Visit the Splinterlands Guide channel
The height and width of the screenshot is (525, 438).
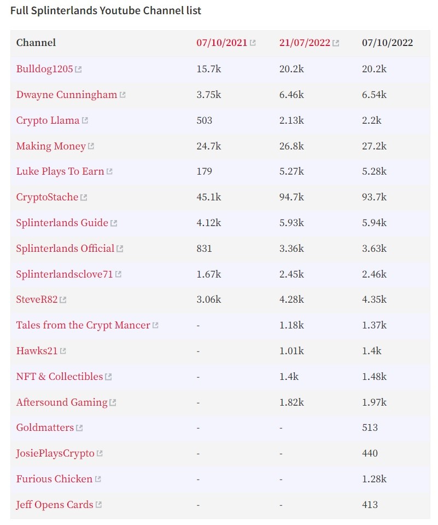pos(62,223)
